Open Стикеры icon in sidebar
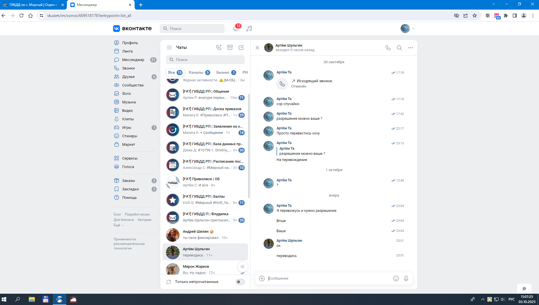This screenshot has height=305, width=539. 117,136
